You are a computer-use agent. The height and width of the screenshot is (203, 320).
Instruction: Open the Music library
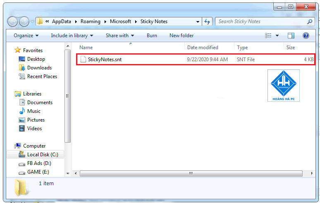(34, 111)
